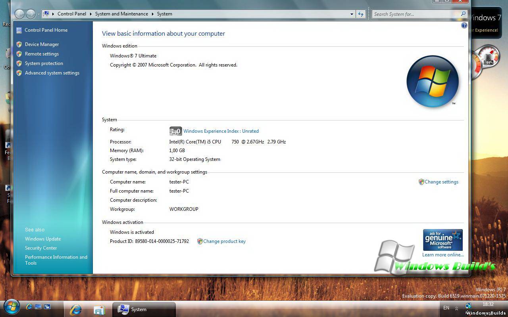The width and height of the screenshot is (508, 317).
Task: Expand the arrow before Control Panel breadcrumb
Action: click(x=53, y=14)
